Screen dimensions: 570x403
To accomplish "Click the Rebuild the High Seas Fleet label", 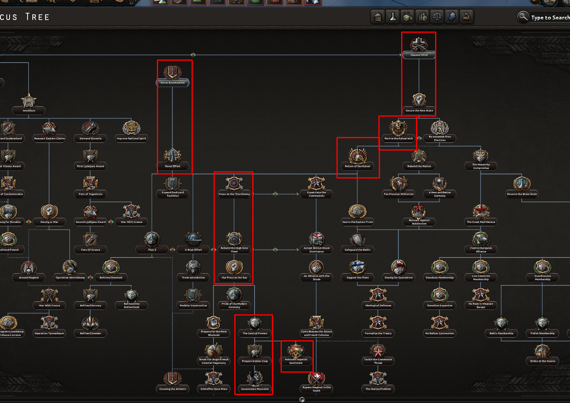I will (x=234, y=250).
